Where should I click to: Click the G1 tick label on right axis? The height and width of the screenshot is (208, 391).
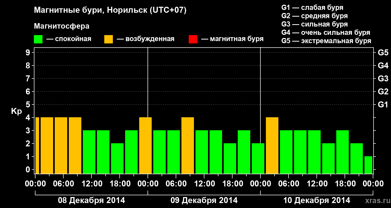383,105
